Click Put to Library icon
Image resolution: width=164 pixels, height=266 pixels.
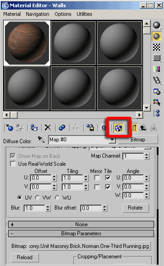(x=90, y=127)
